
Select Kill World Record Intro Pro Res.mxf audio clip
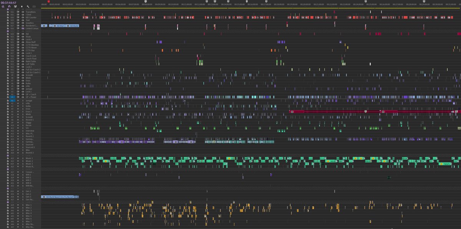coord(60,197)
